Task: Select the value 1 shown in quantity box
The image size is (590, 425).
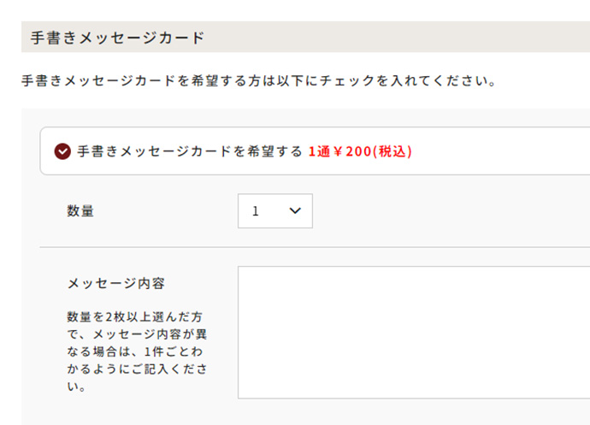Action: tap(256, 211)
